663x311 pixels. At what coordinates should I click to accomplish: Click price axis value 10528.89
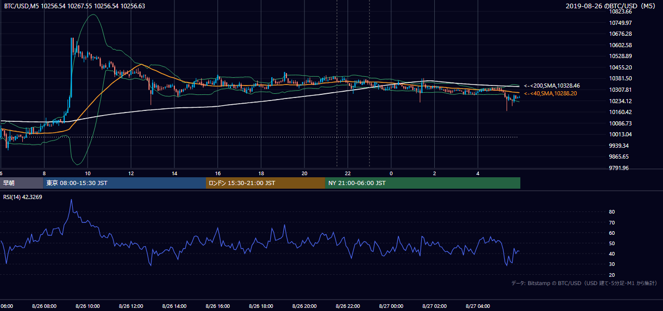pos(620,56)
